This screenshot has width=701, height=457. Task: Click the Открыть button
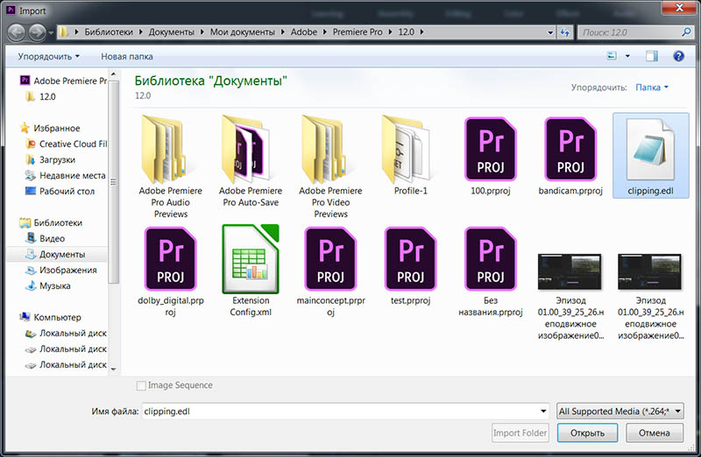click(x=587, y=432)
